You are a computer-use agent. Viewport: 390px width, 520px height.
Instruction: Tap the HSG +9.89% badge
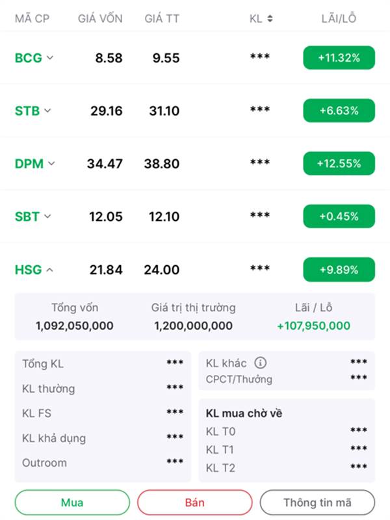pos(339,270)
